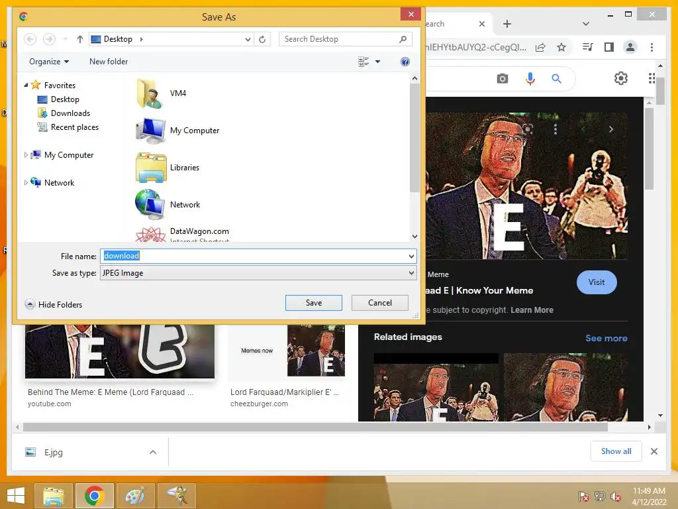Open Google quick settings gear
The width and height of the screenshot is (678, 509).
tap(621, 78)
